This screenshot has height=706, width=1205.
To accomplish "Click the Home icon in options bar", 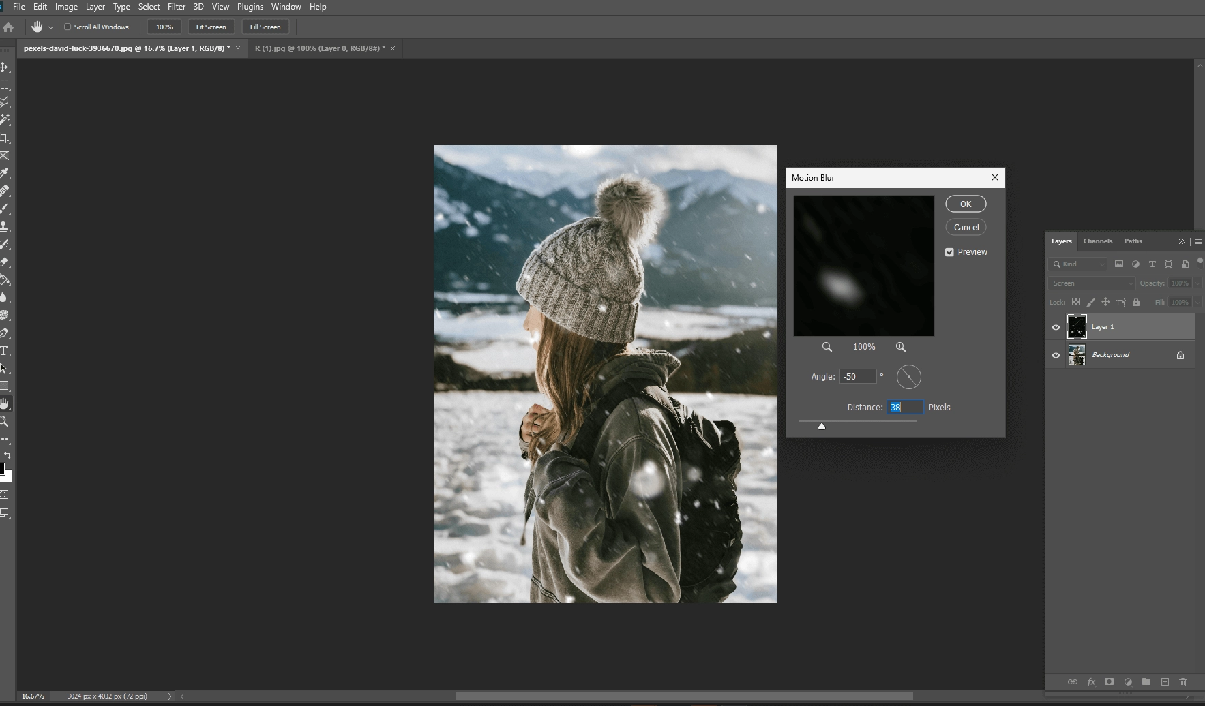I will point(8,27).
